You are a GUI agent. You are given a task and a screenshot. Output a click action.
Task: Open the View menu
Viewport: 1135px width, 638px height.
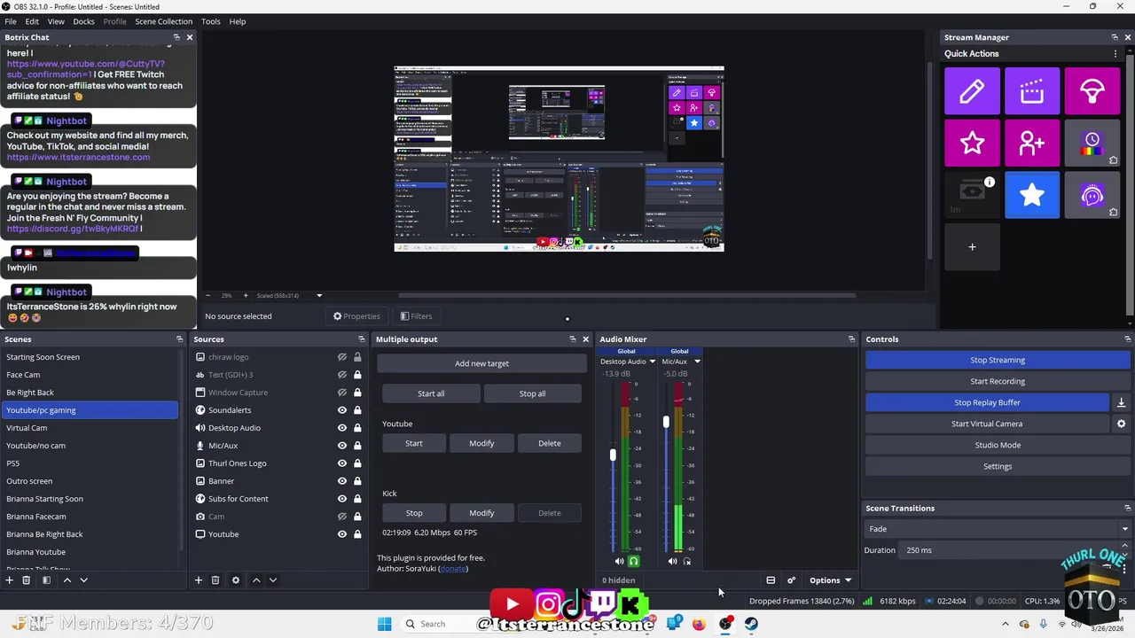click(56, 21)
